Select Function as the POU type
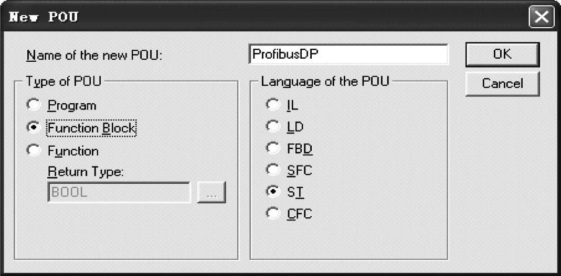Image resolution: width=561 pixels, height=276 pixels. [35, 151]
